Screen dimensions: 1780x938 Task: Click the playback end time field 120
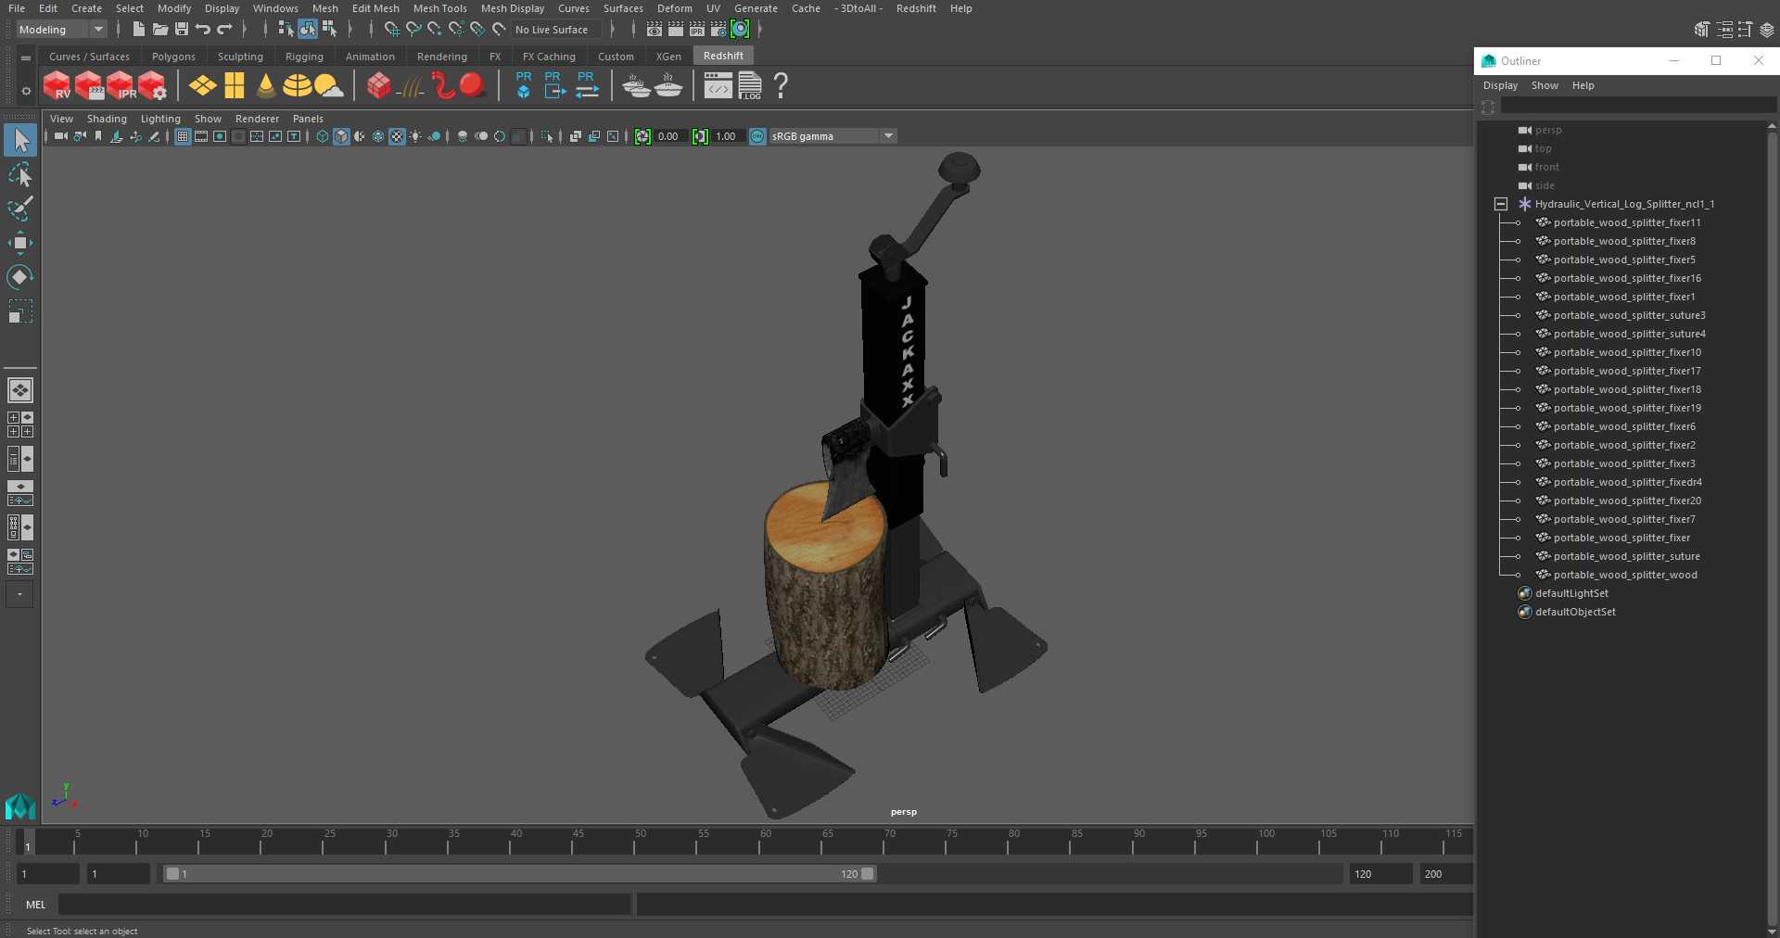[x=1380, y=874]
